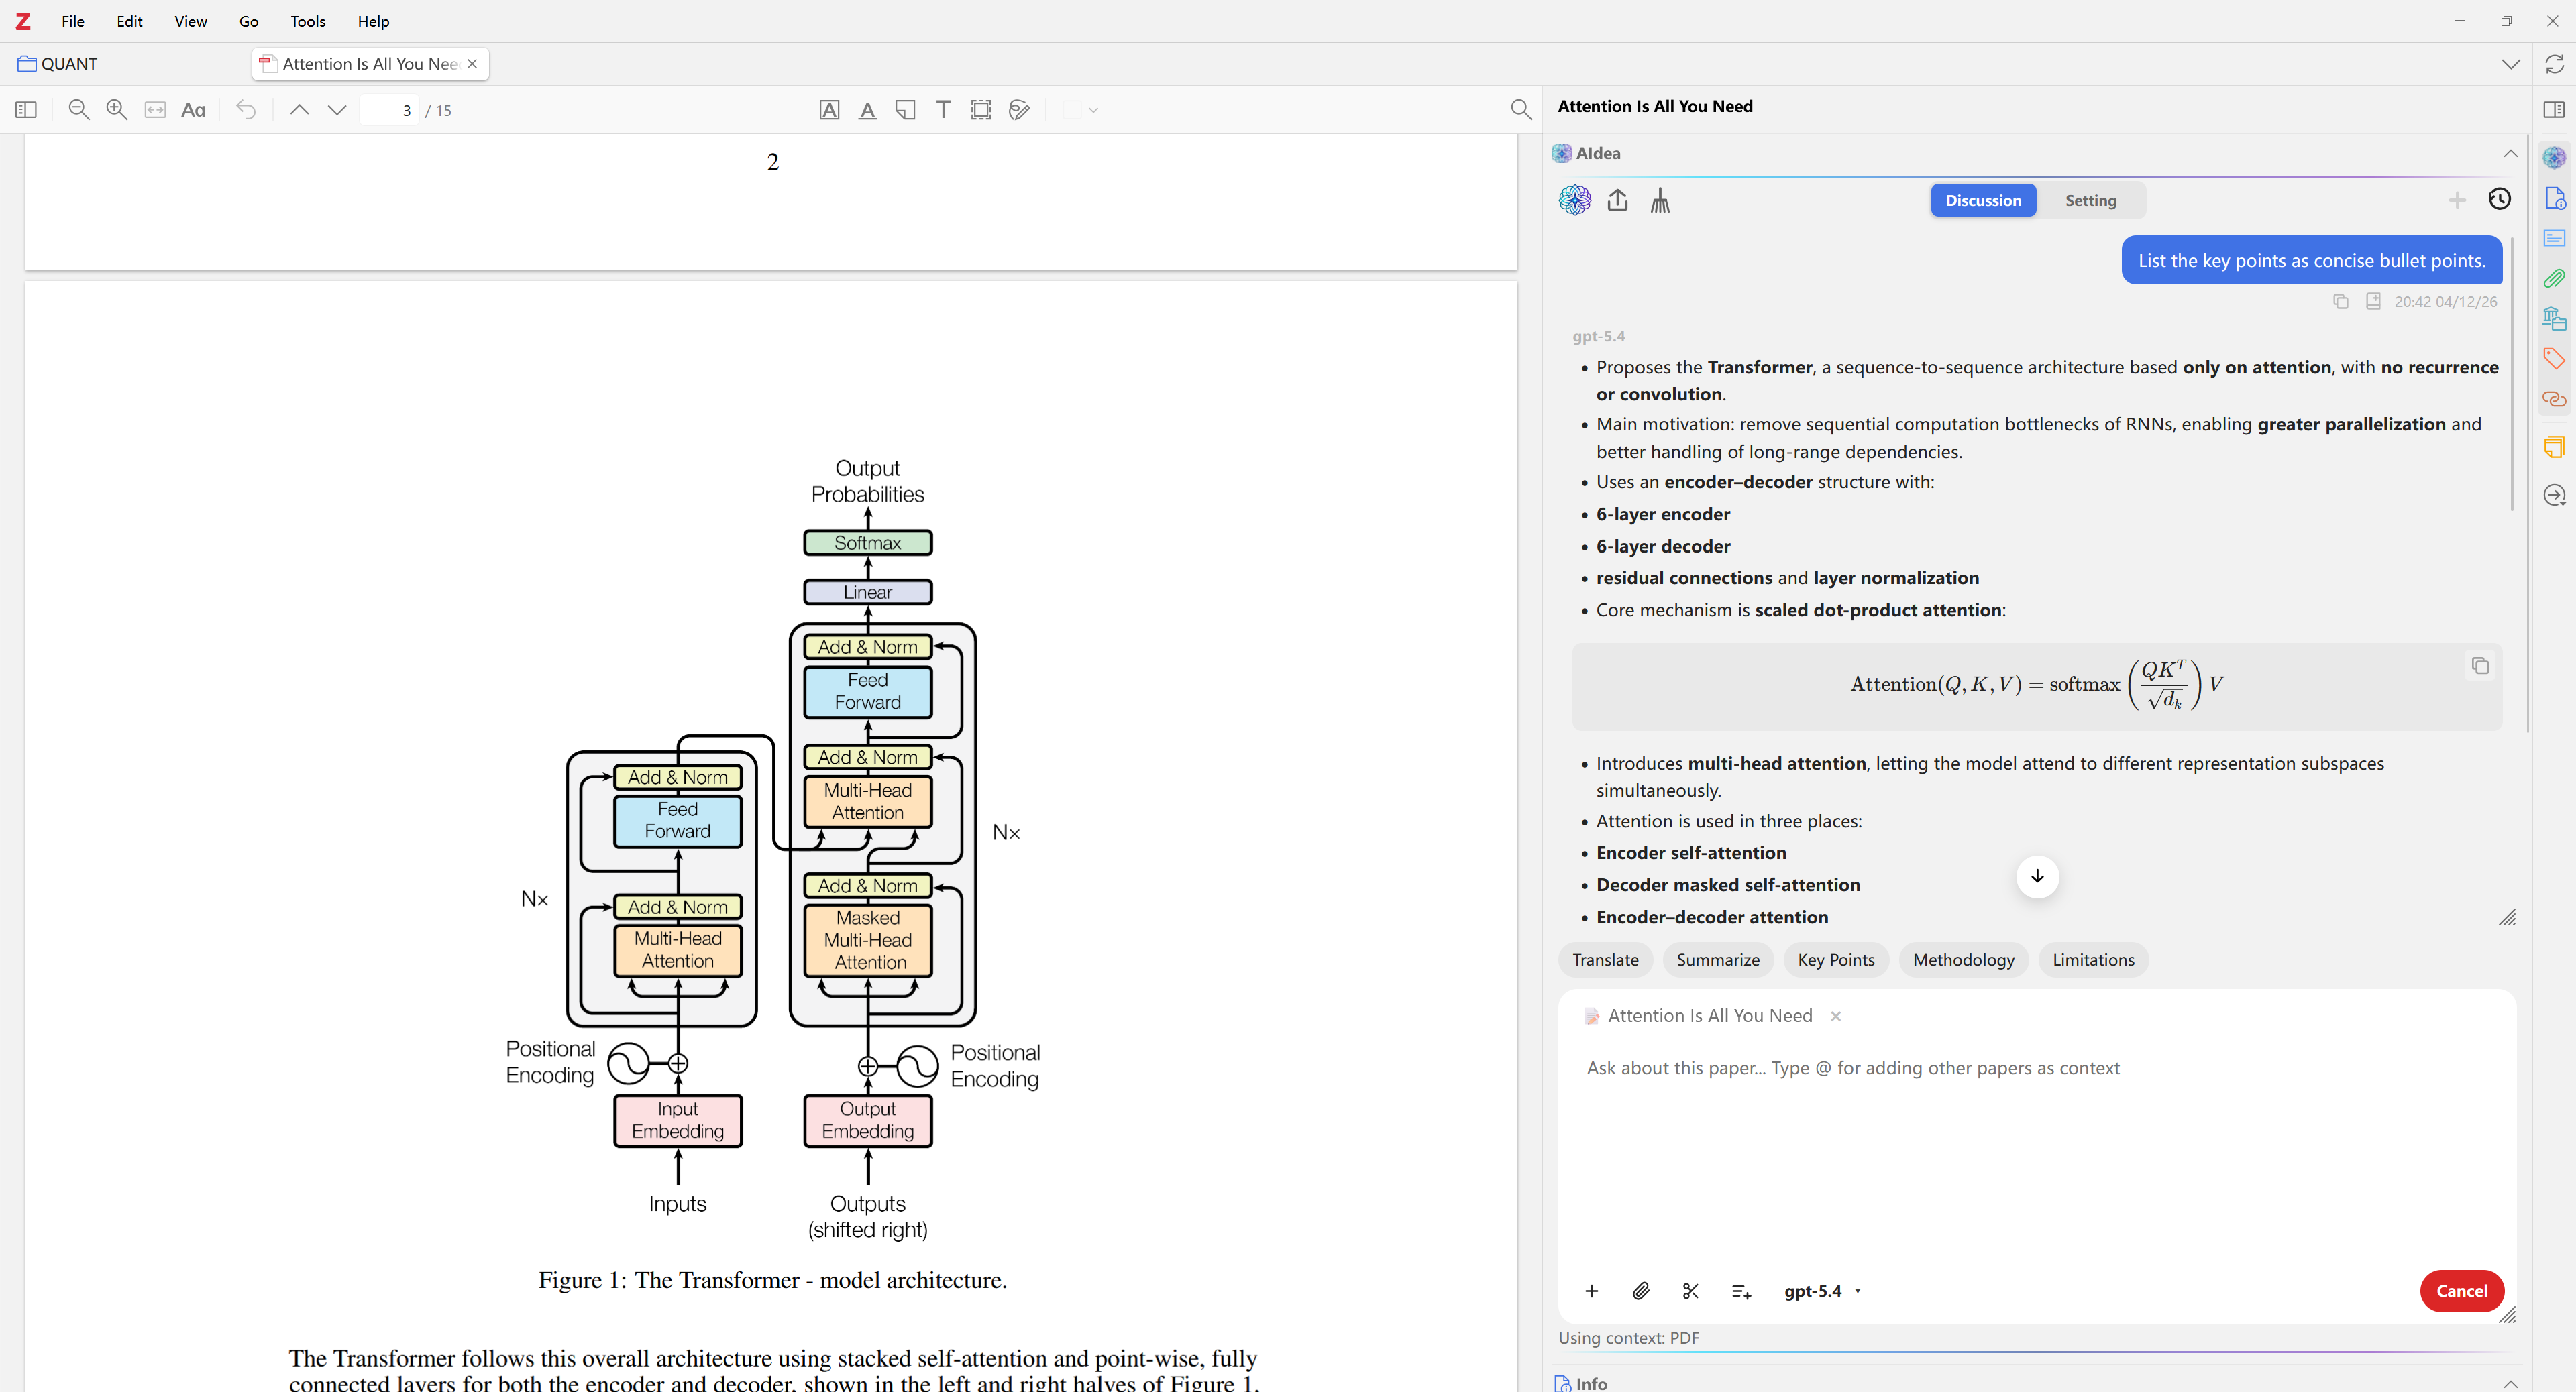Attach a file with the input paperclip icon
2576x1392 pixels.
point(1641,1291)
